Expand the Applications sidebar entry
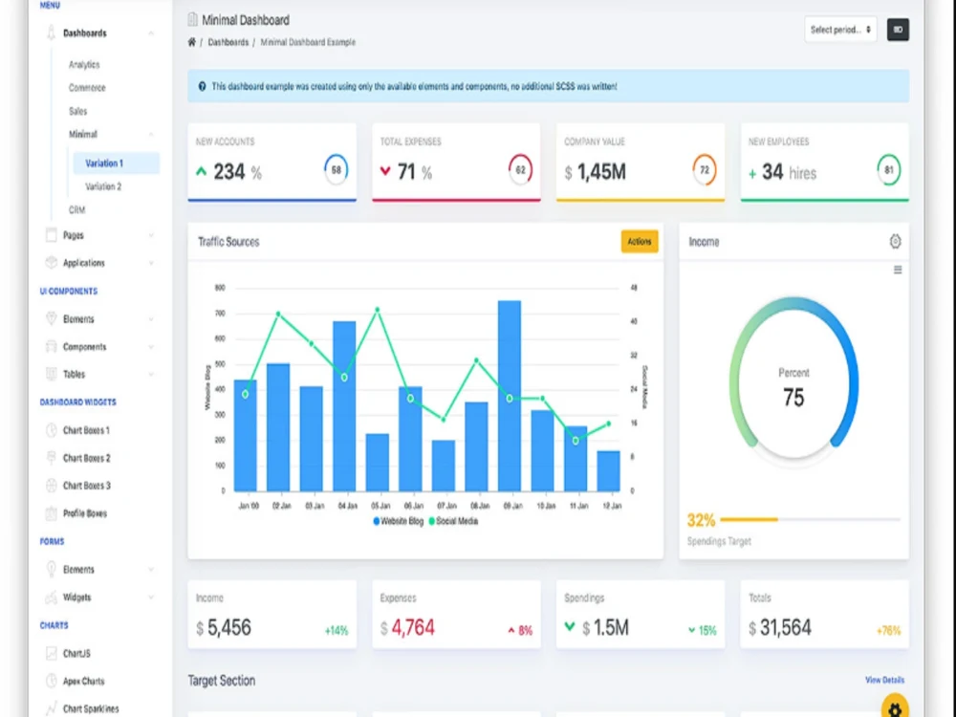This screenshot has height=717, width=956. click(x=151, y=262)
